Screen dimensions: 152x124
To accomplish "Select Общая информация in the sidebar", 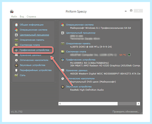I will 32,25.
